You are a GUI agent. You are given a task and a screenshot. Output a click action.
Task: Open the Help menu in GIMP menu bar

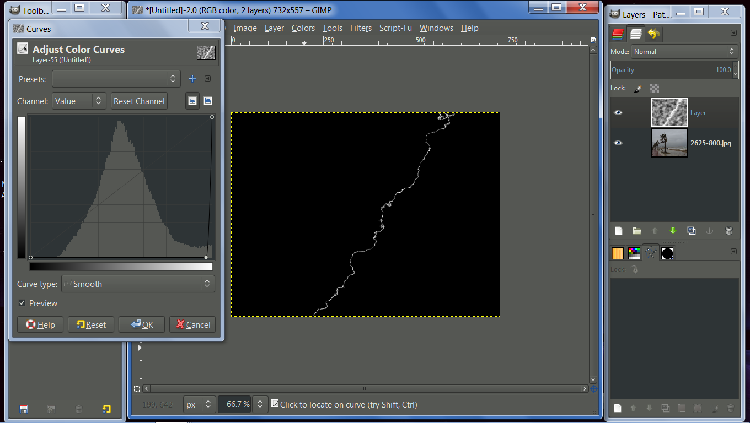[x=470, y=28]
